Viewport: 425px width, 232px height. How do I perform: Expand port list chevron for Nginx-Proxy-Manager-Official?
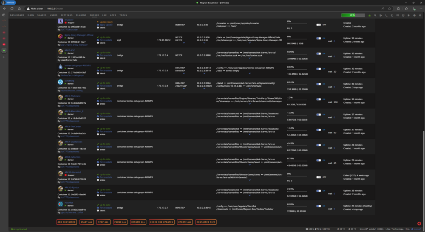coord(184,43)
